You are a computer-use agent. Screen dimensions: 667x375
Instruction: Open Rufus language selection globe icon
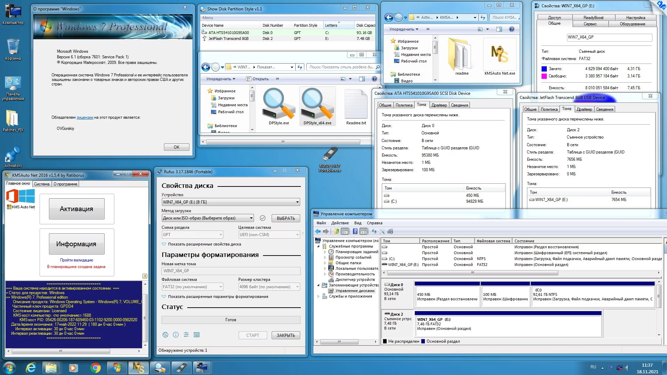tap(165, 335)
